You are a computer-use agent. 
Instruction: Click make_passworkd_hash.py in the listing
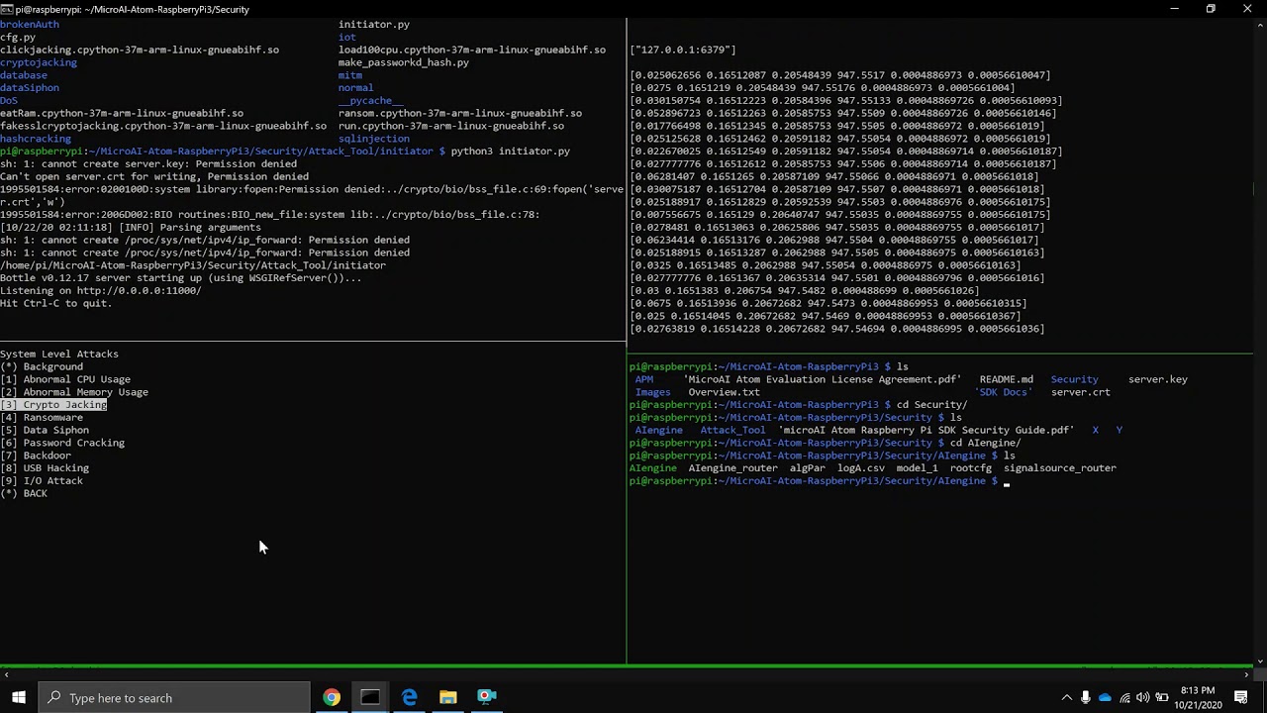tap(404, 62)
